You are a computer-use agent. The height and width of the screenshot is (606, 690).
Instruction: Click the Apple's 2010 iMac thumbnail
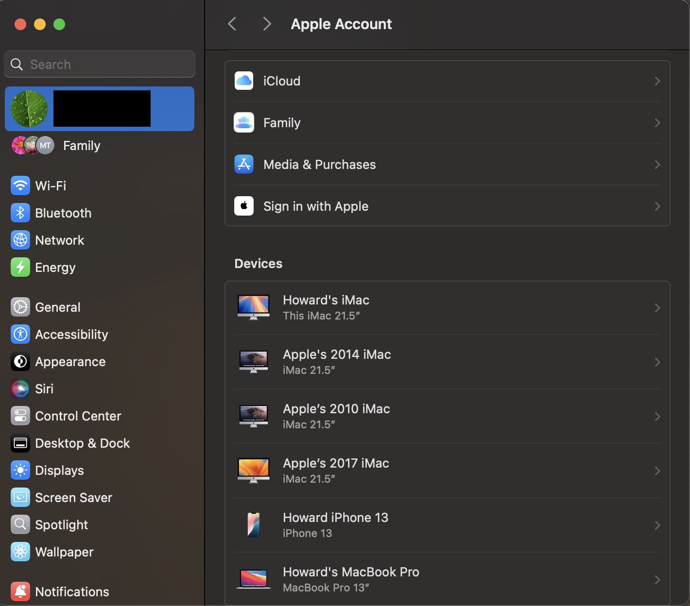point(254,416)
